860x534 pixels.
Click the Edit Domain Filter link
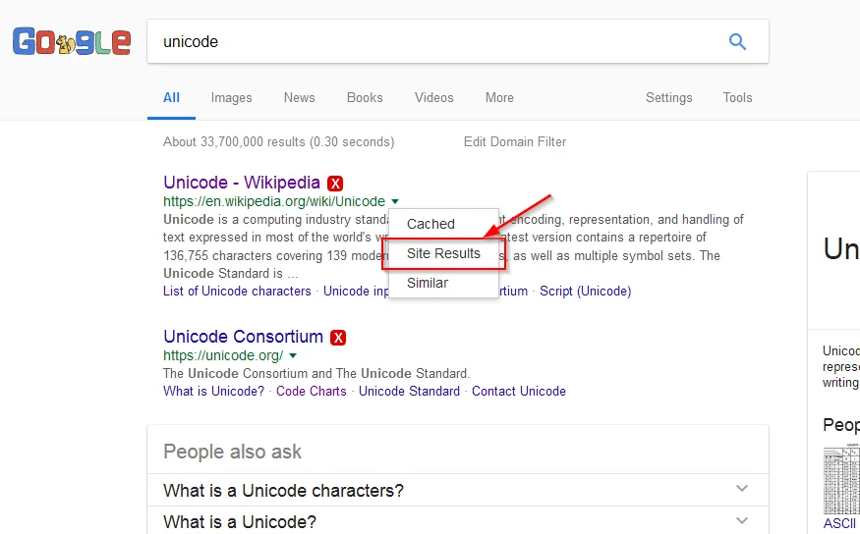(515, 141)
